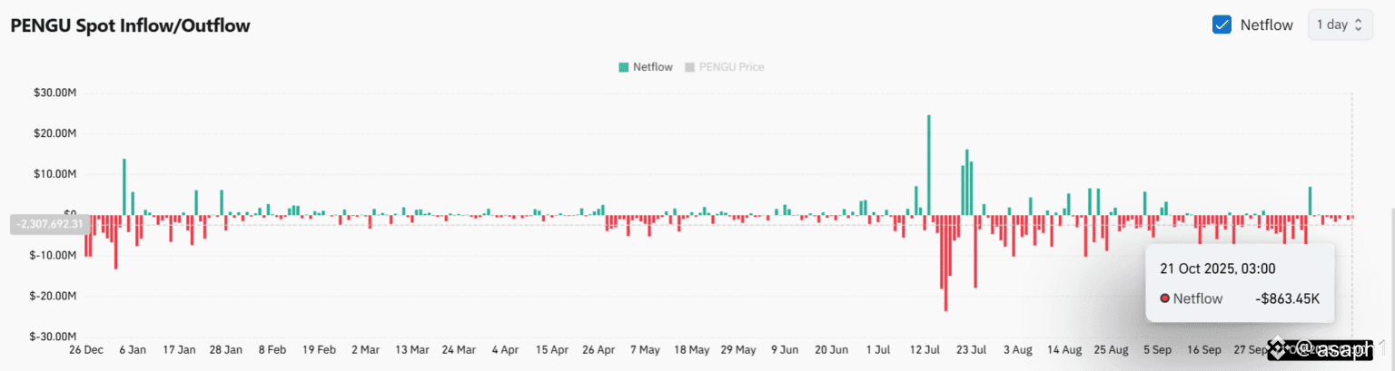
Task: Click the tall green bar near 6 Jan
Action: [x=124, y=186]
